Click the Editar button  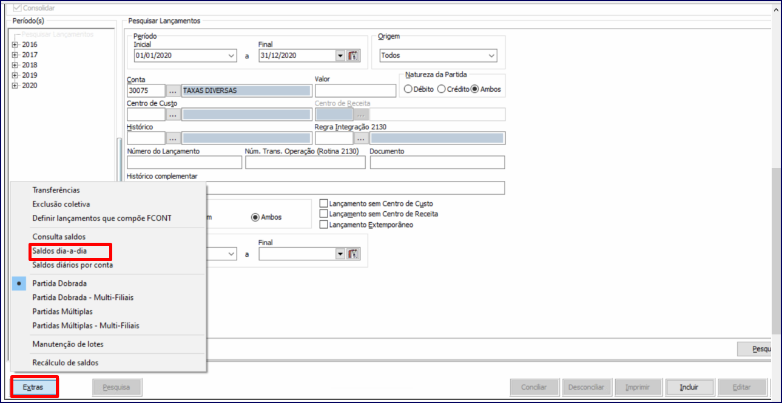pyautogui.click(x=742, y=387)
